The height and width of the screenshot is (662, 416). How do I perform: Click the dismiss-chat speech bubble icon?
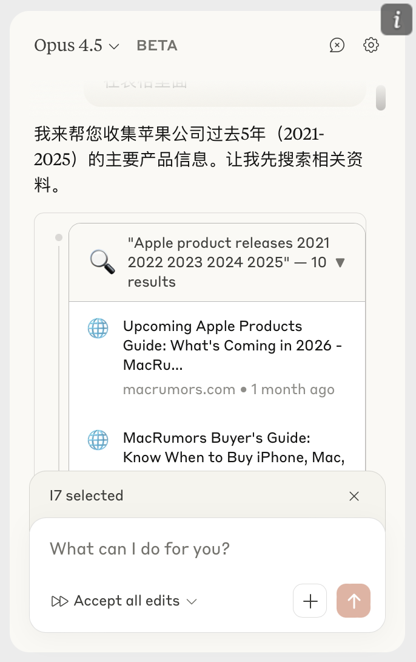point(337,45)
